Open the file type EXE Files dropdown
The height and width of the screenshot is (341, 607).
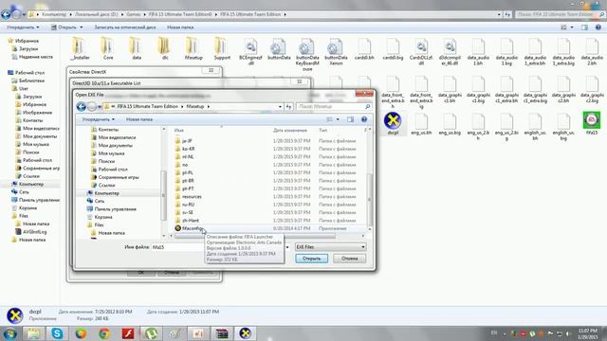coord(330,246)
